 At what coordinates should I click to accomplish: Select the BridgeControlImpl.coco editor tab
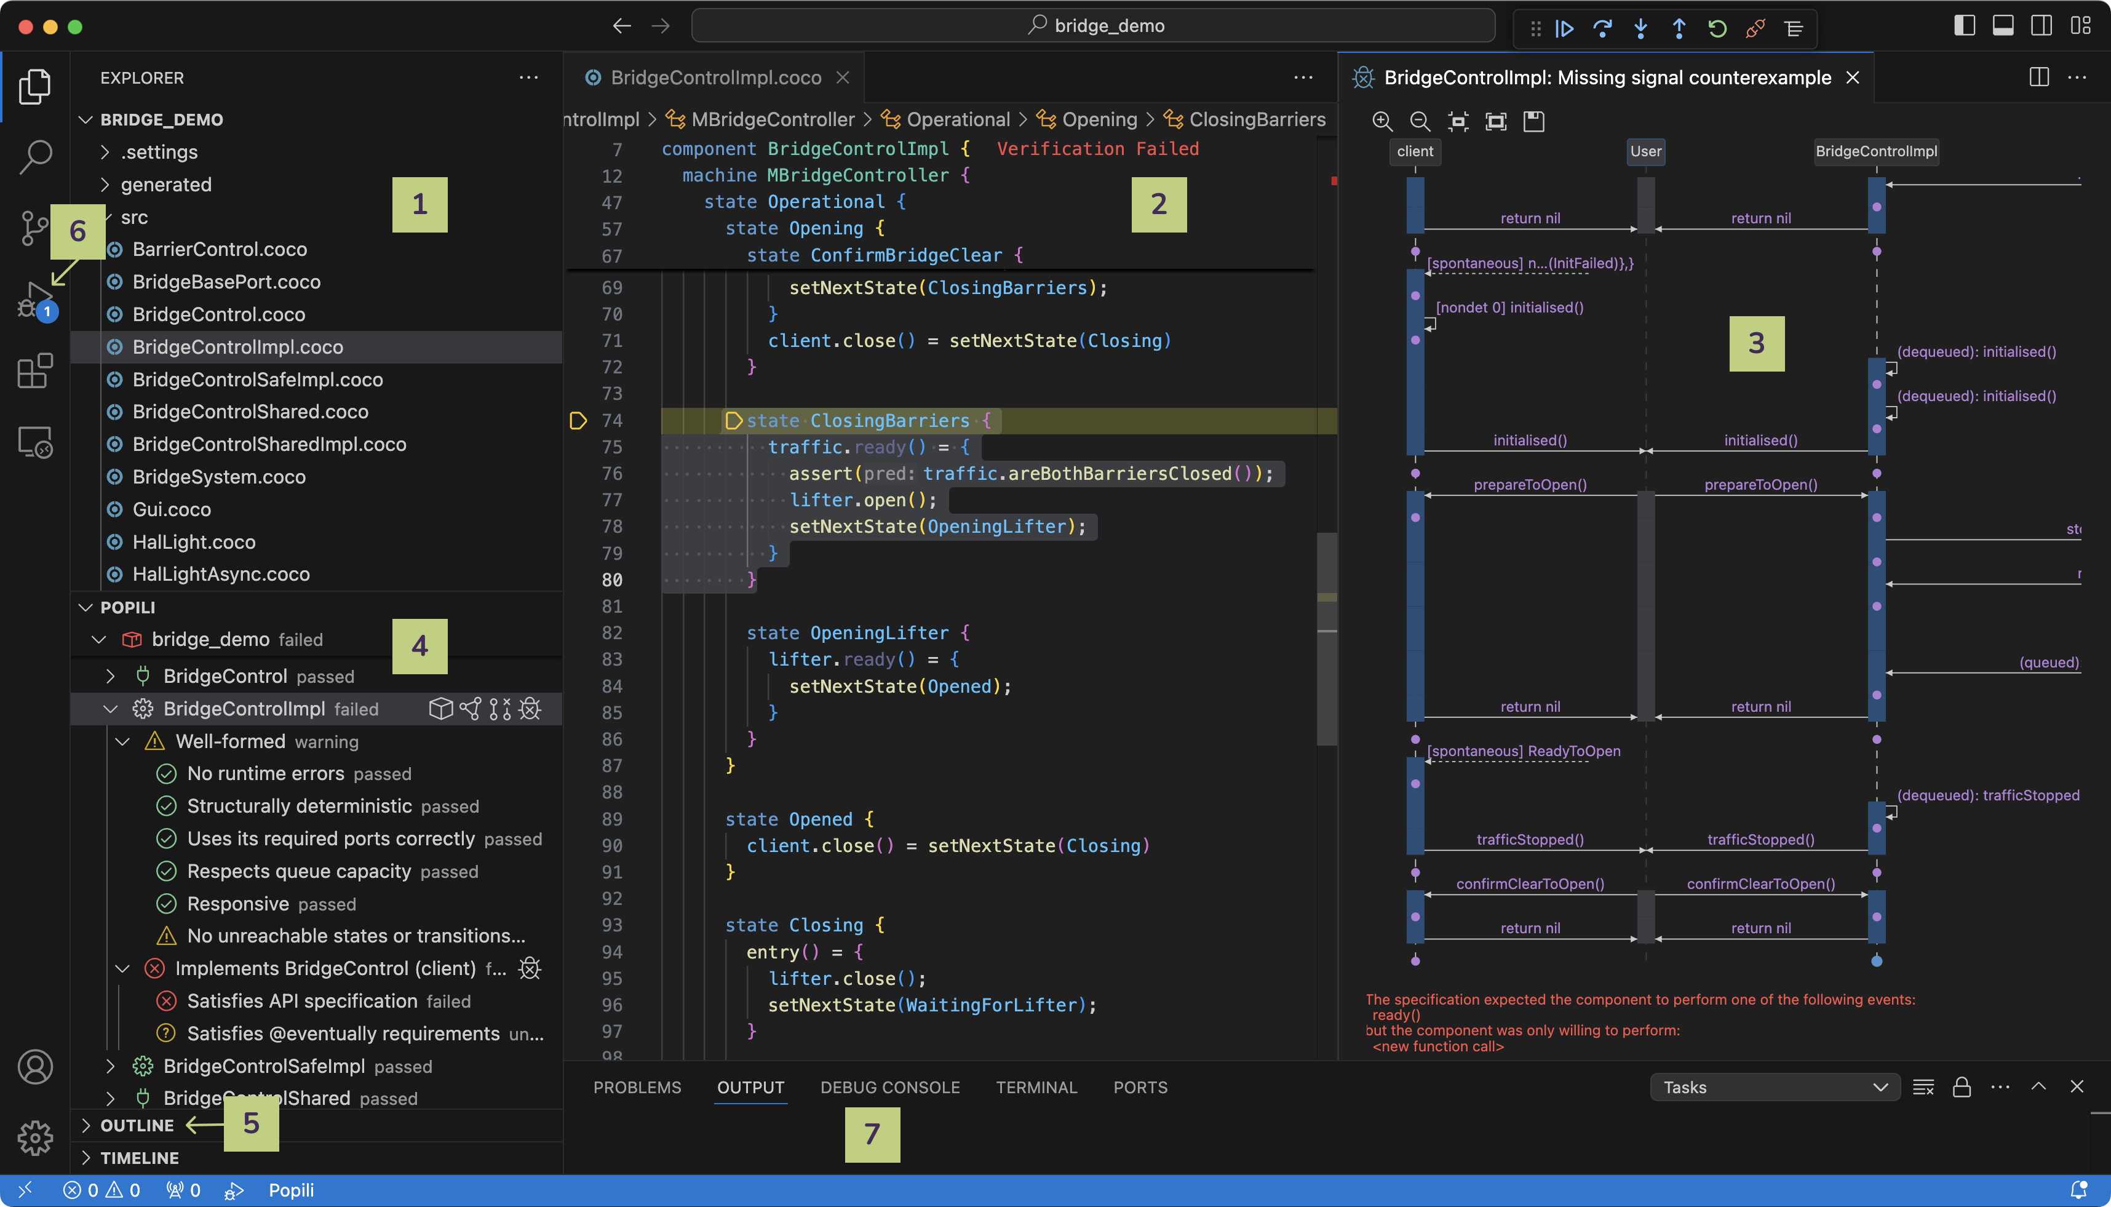pos(715,77)
